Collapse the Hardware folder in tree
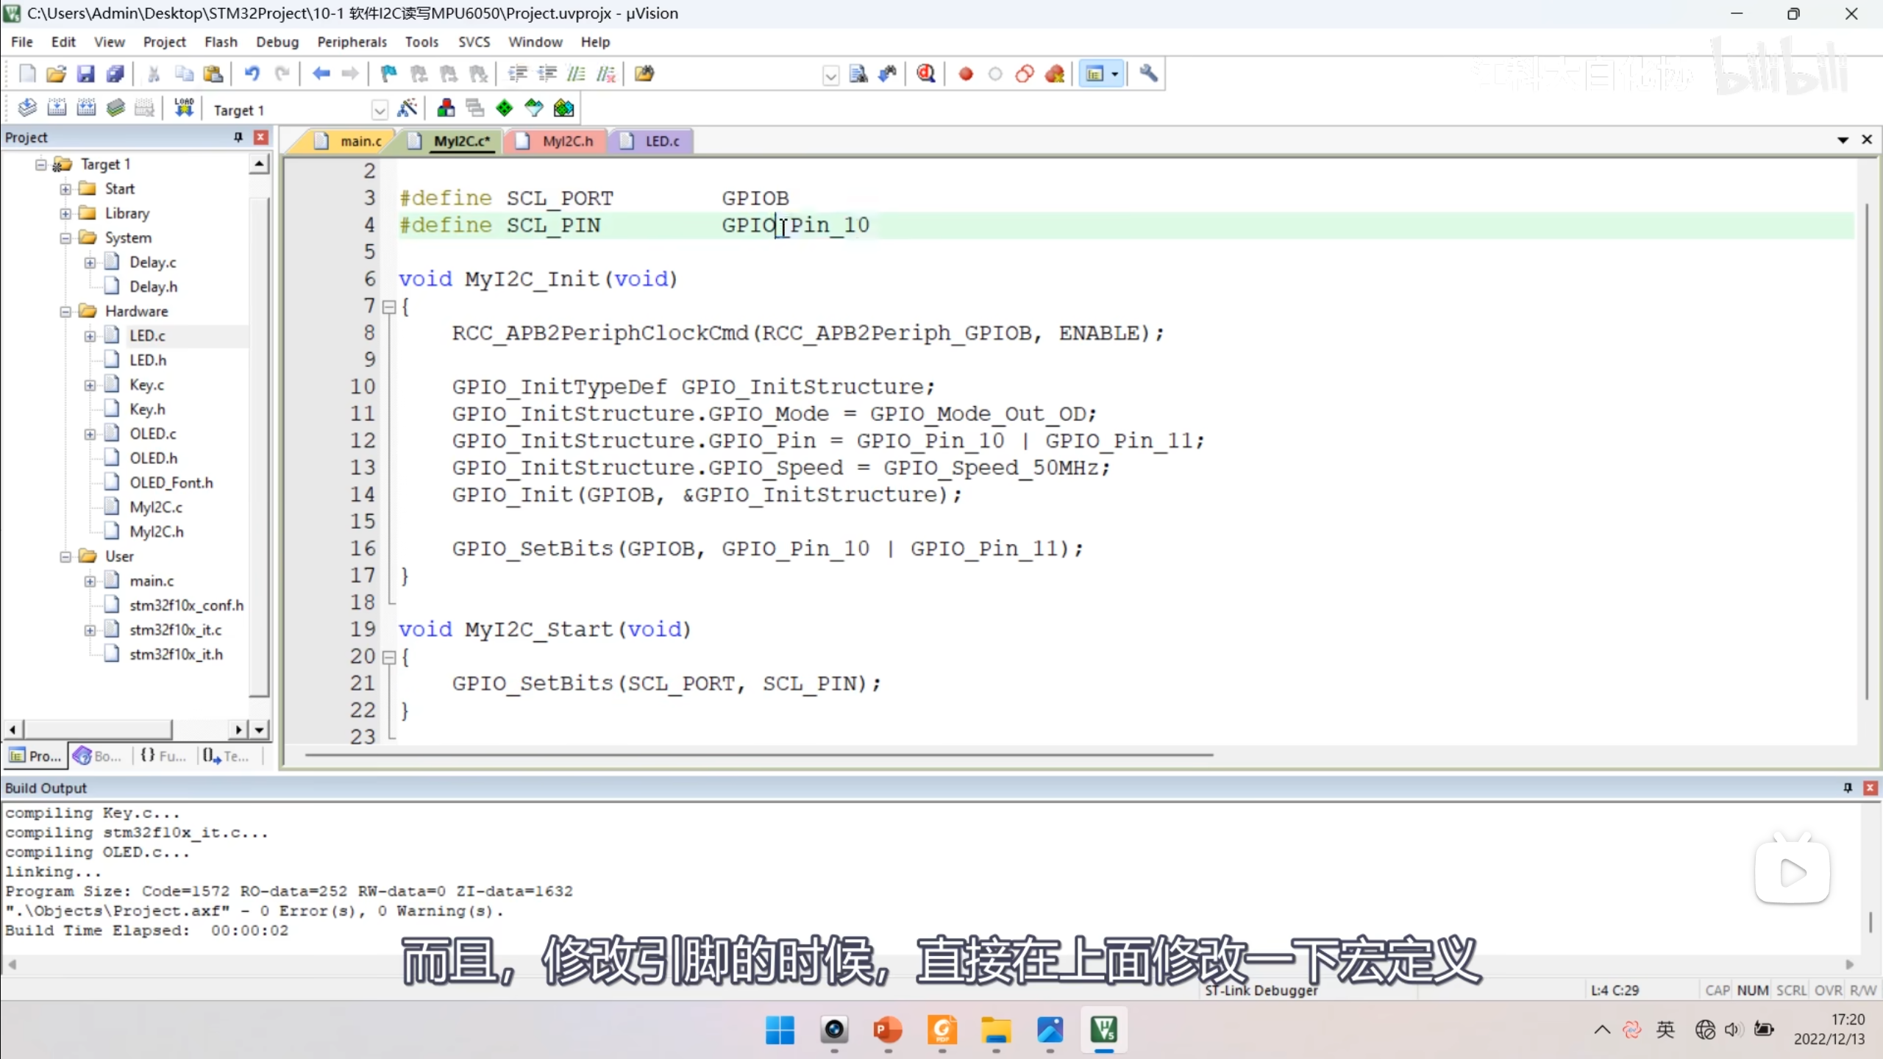 click(65, 311)
